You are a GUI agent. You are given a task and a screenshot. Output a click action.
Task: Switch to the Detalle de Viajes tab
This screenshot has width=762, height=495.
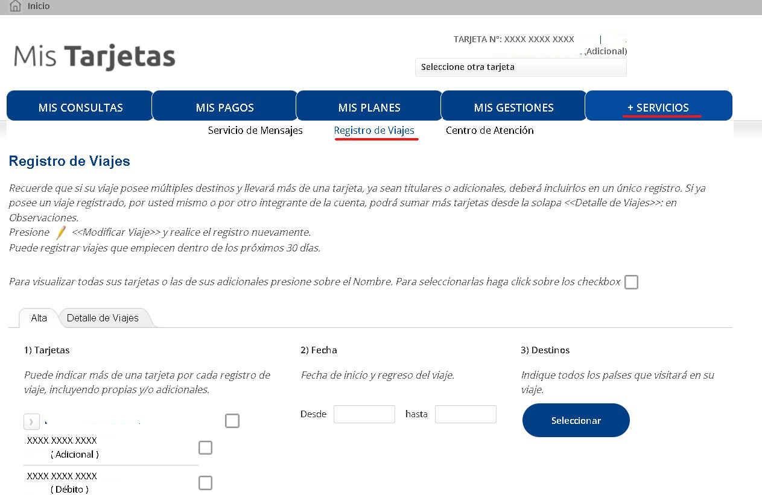tap(103, 318)
